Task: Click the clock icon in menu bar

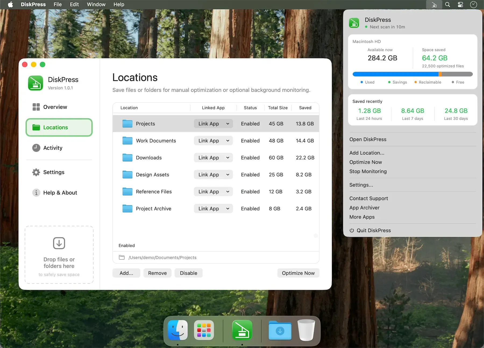Action: pyautogui.click(x=474, y=5)
